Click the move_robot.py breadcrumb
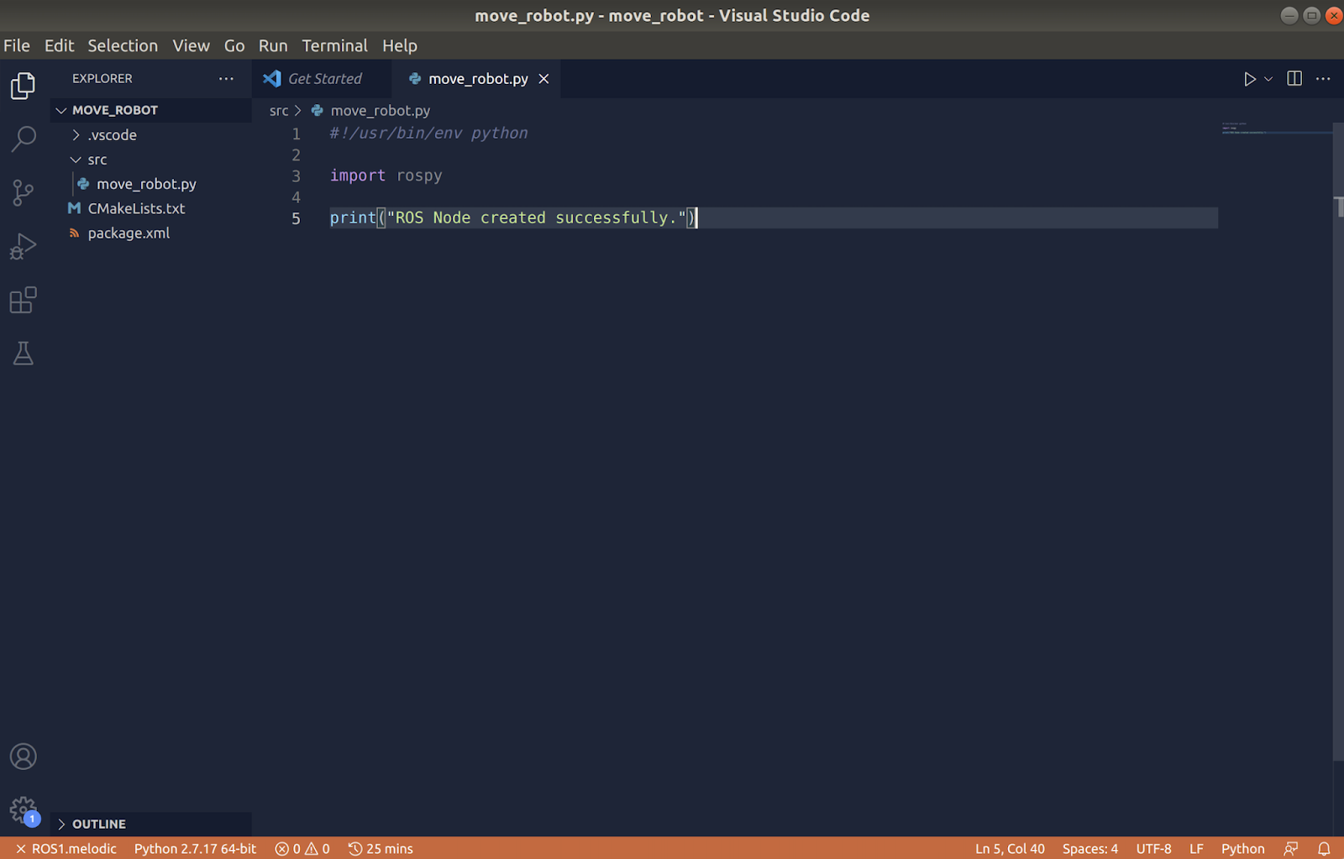1344x859 pixels. [380, 111]
